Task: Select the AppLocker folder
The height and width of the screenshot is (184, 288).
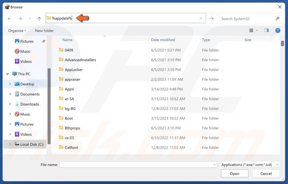Action: 71,70
